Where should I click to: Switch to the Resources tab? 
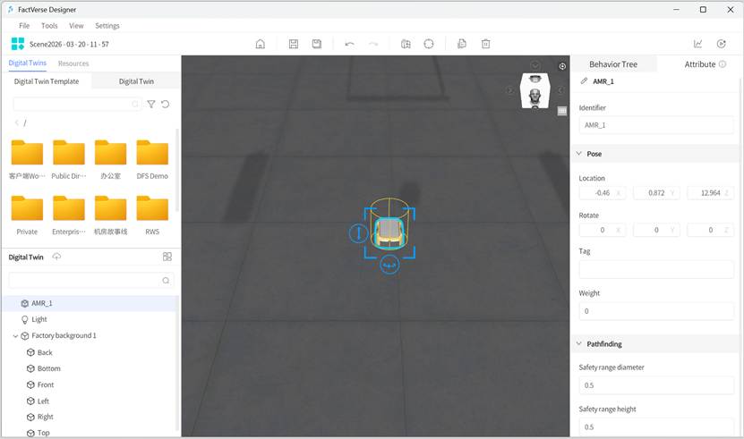[x=73, y=63]
